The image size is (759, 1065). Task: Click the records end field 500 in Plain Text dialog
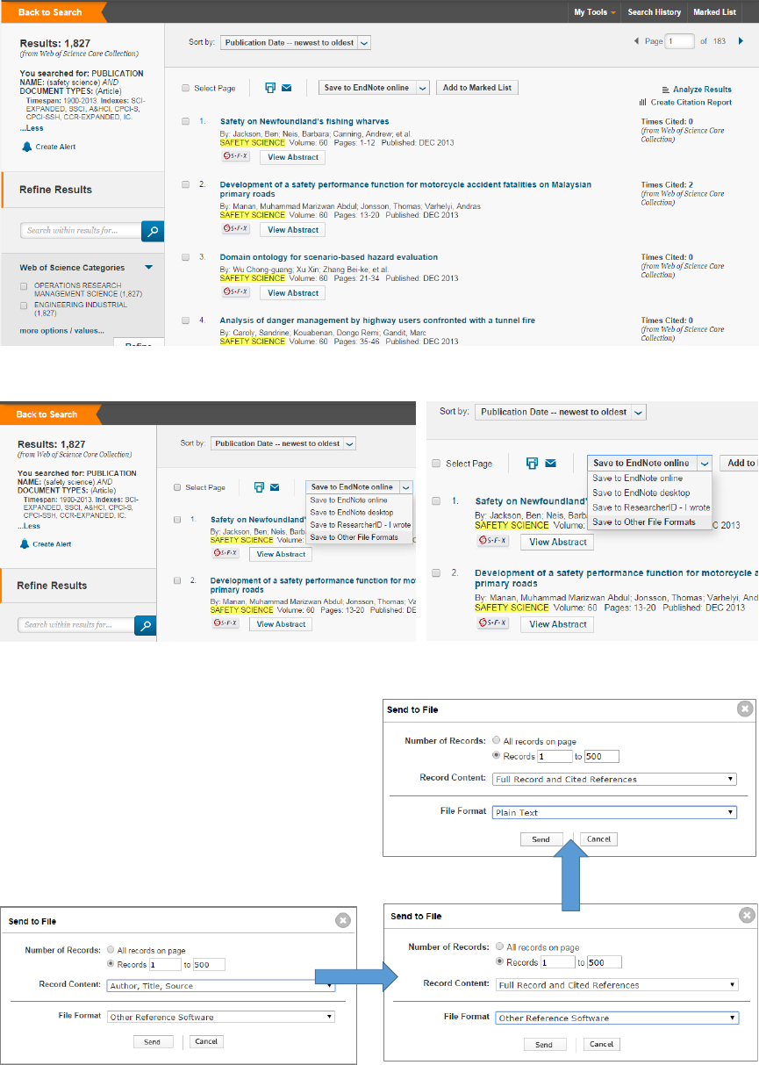click(x=602, y=756)
